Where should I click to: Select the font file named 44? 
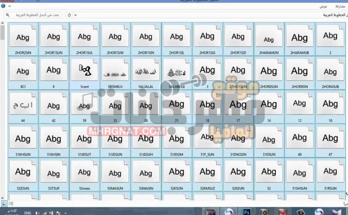(x=23, y=107)
